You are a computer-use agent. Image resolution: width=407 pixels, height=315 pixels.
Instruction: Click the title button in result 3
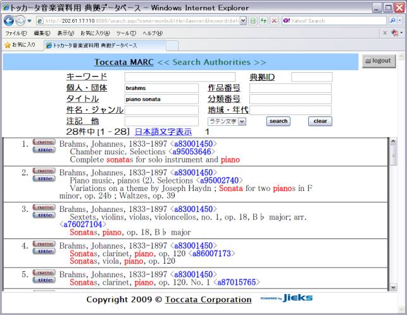(x=44, y=215)
